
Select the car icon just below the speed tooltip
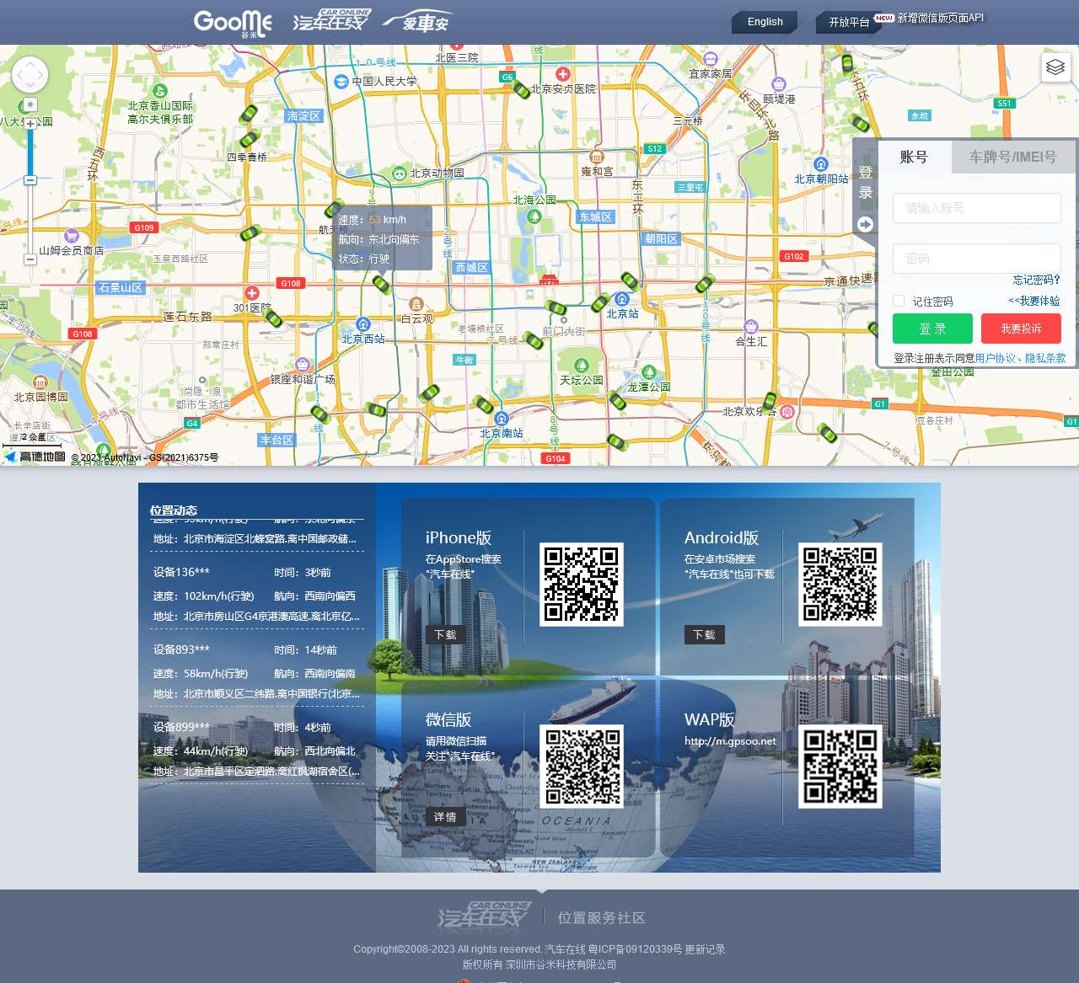coord(381,285)
